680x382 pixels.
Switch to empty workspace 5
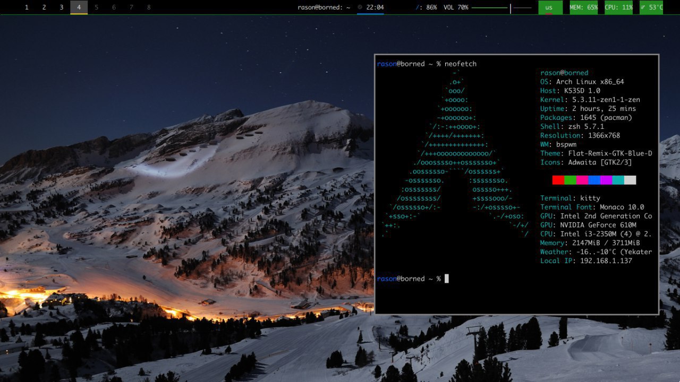point(96,7)
